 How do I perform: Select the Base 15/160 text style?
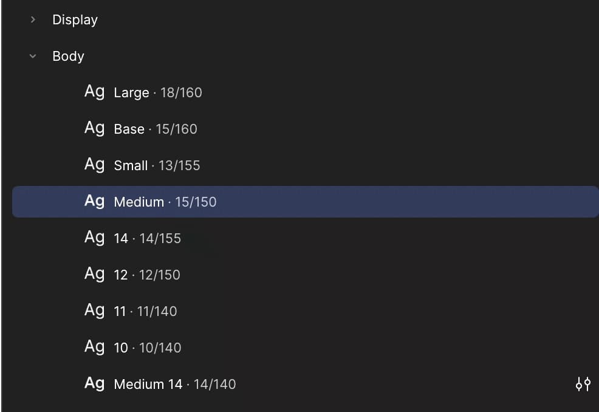coord(306,129)
